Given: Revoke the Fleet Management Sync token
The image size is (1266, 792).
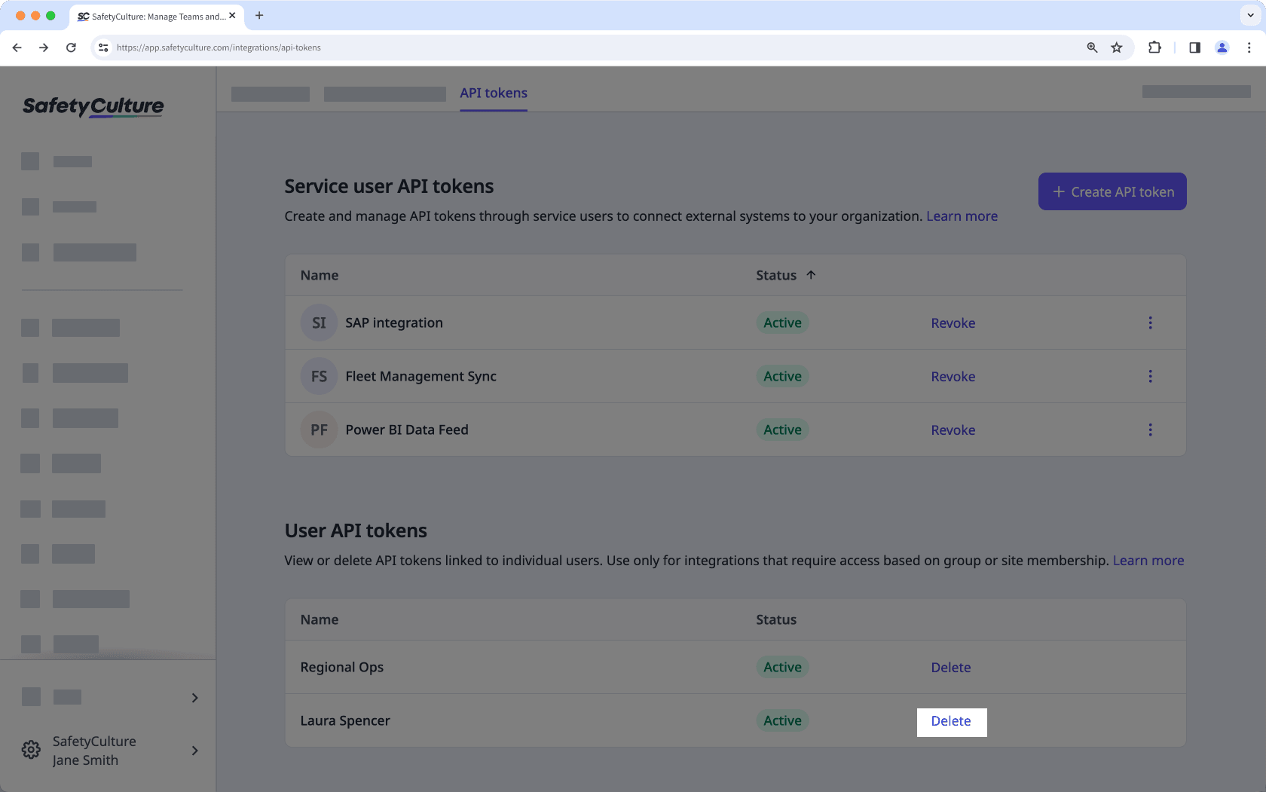Looking at the screenshot, I should pyautogui.click(x=953, y=376).
